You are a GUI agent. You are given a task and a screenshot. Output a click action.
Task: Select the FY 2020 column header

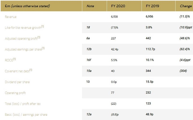[x=118, y=6]
